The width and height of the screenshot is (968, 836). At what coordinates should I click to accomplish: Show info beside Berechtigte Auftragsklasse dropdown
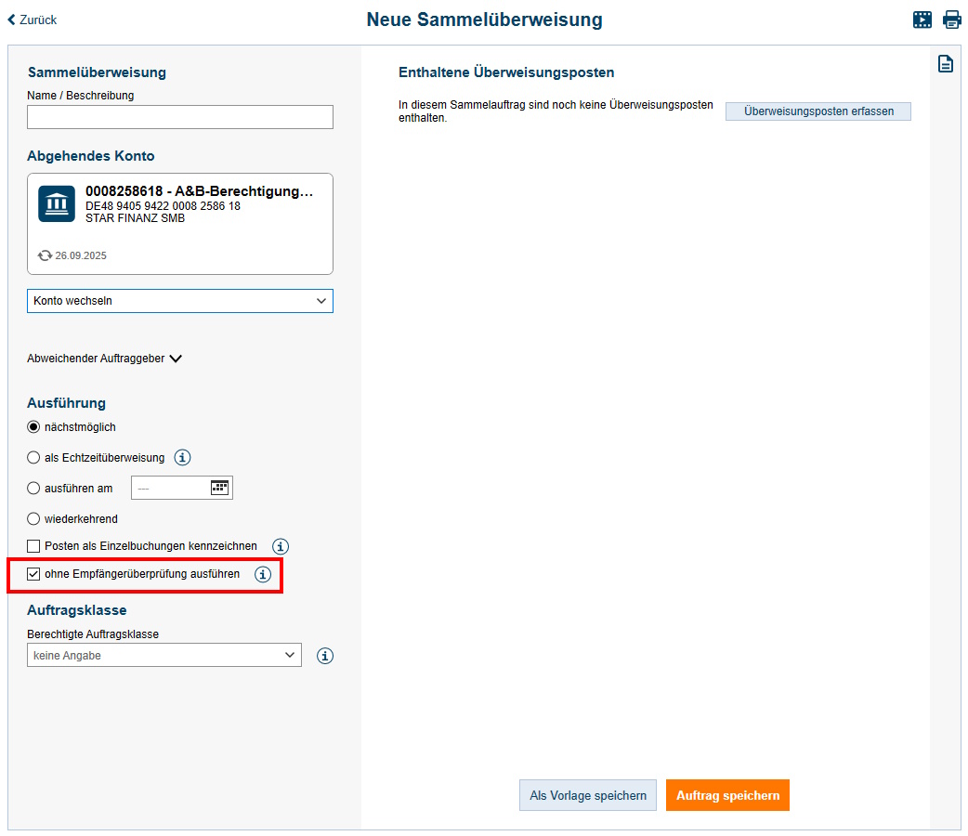click(324, 655)
